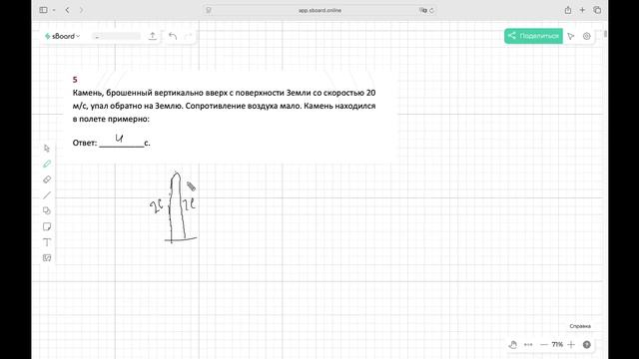Screen dimensions: 639x359
Task: Select the shapes tool
Action: tap(47, 210)
